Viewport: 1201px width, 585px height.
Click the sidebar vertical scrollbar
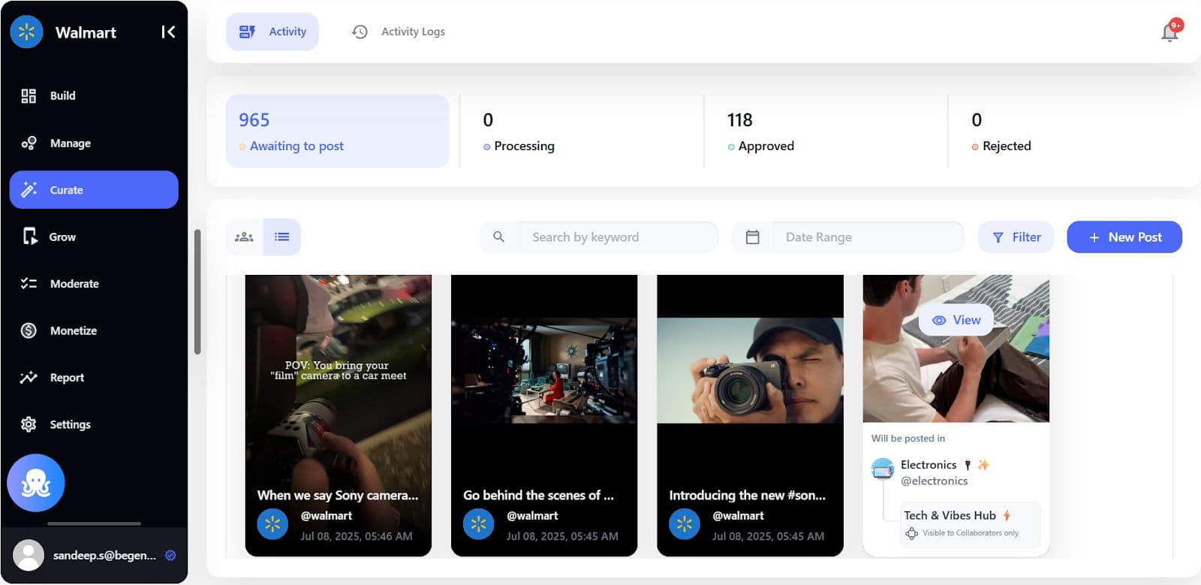click(197, 291)
